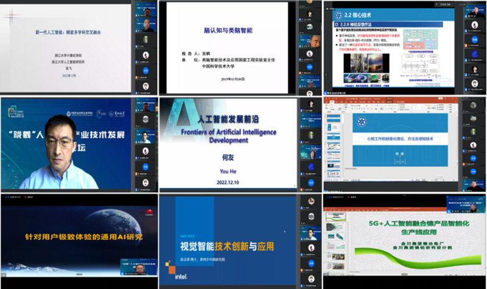Viewport: 487px width, 289px height.
Task: Click the Huawei logo on the 通用AI研究 slide
Action: [149, 212]
